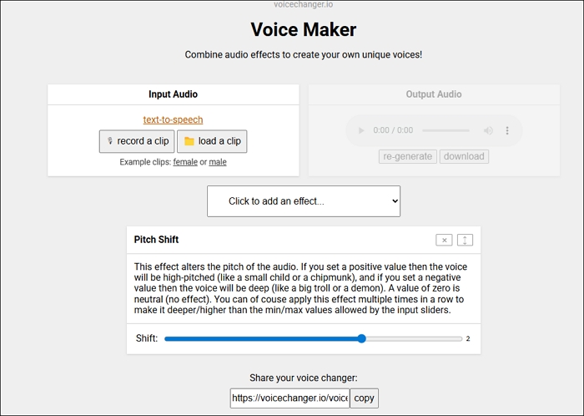Expand the 'Click to add an effect' dropdown
Image resolution: width=584 pixels, height=416 pixels.
coord(304,201)
